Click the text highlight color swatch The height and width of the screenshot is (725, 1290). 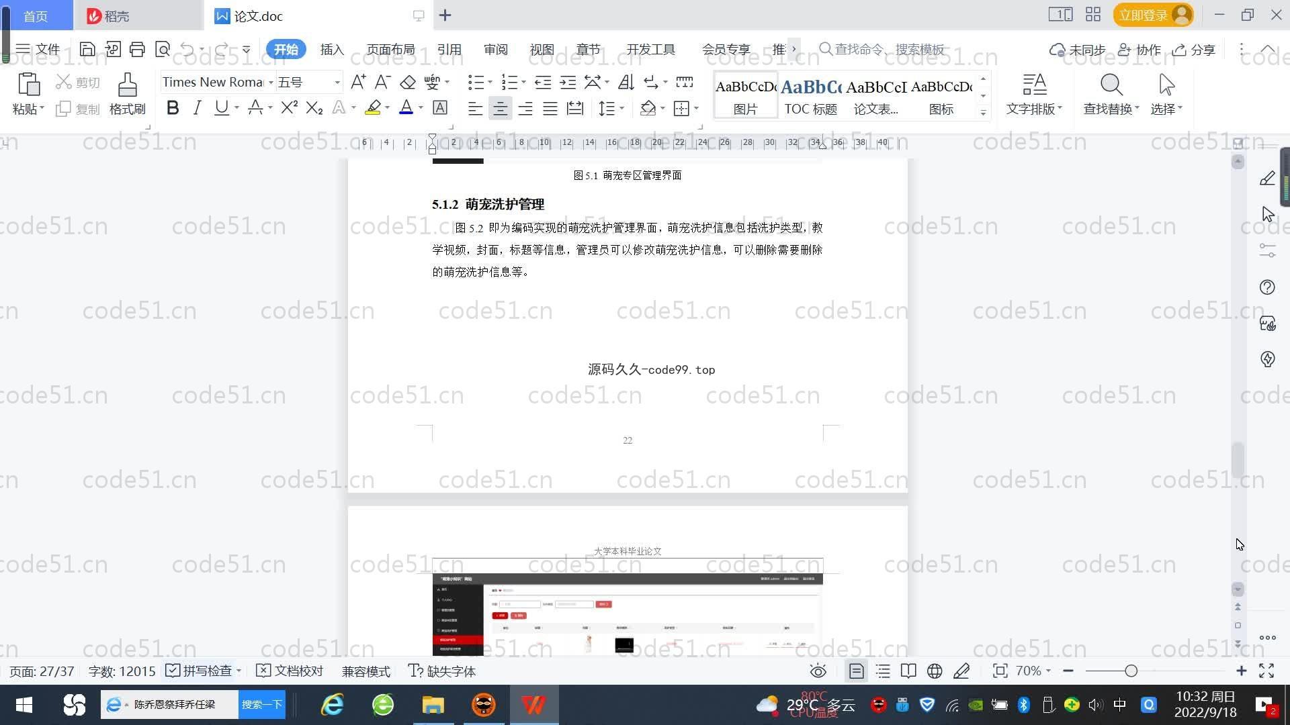pyautogui.click(x=373, y=107)
